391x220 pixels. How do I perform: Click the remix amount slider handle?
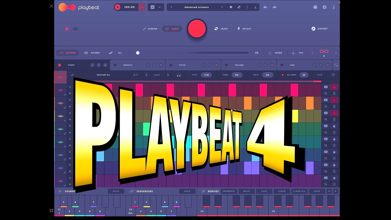tap(138, 53)
